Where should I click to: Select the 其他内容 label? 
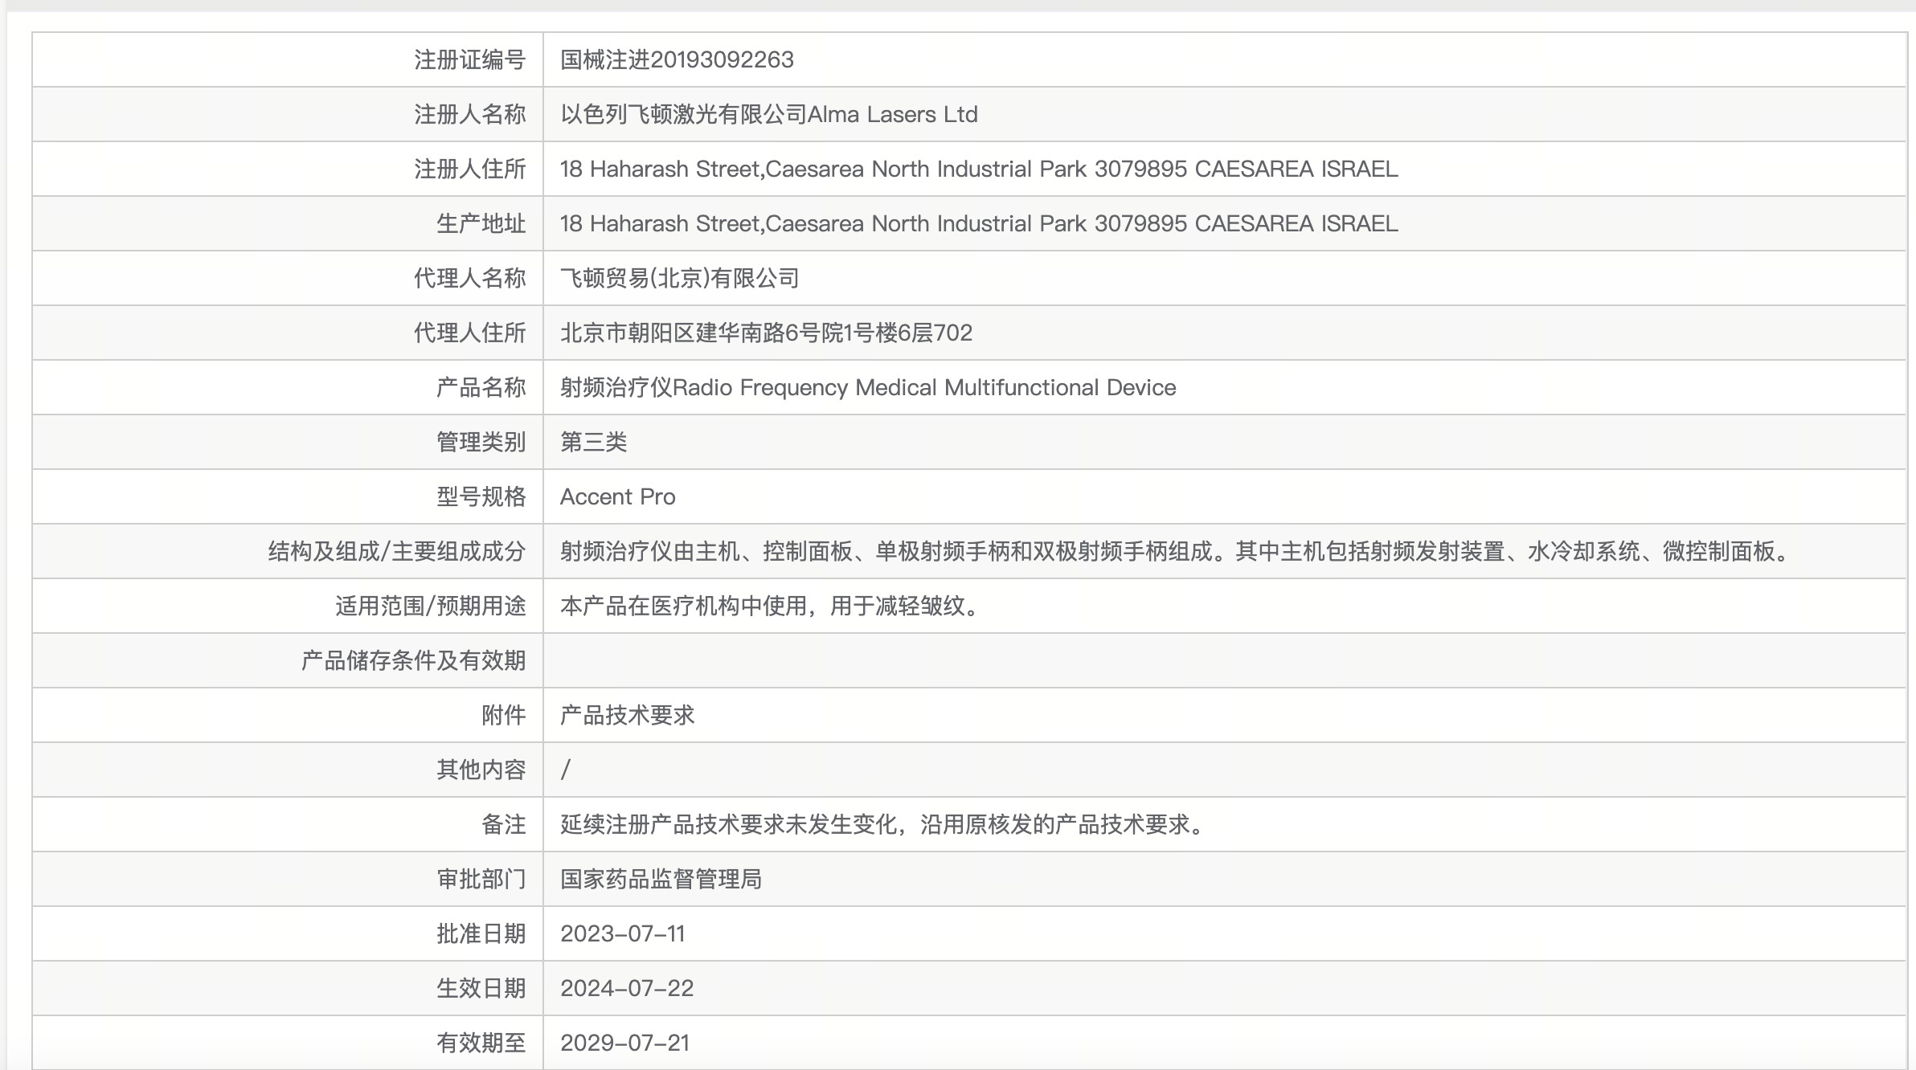[x=481, y=770]
